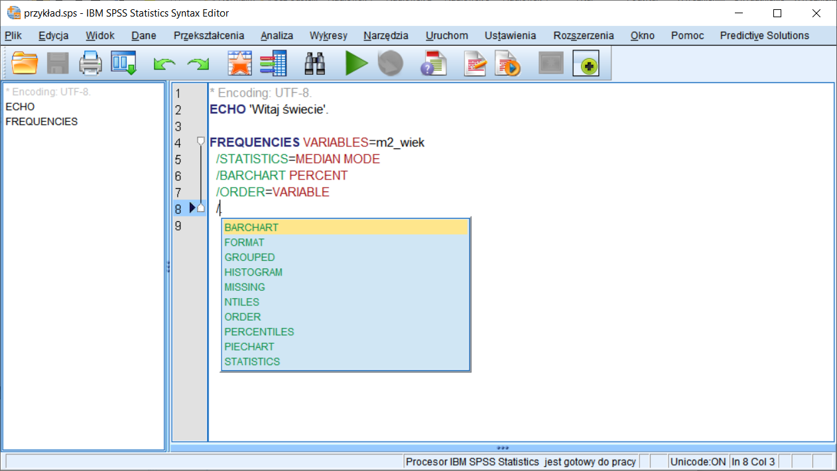
Task: Click the Save document floppy disk icon
Action: tap(58, 64)
